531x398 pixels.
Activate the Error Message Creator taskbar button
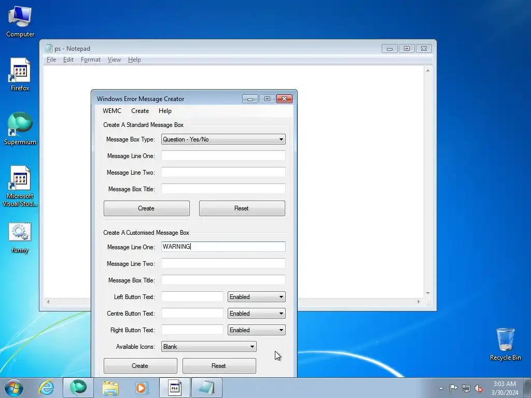coord(175,388)
